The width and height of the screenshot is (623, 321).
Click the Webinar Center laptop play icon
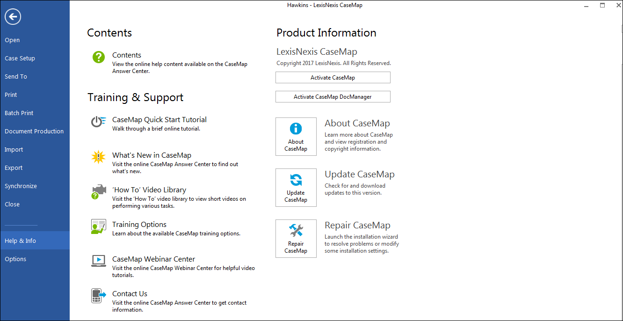point(98,261)
